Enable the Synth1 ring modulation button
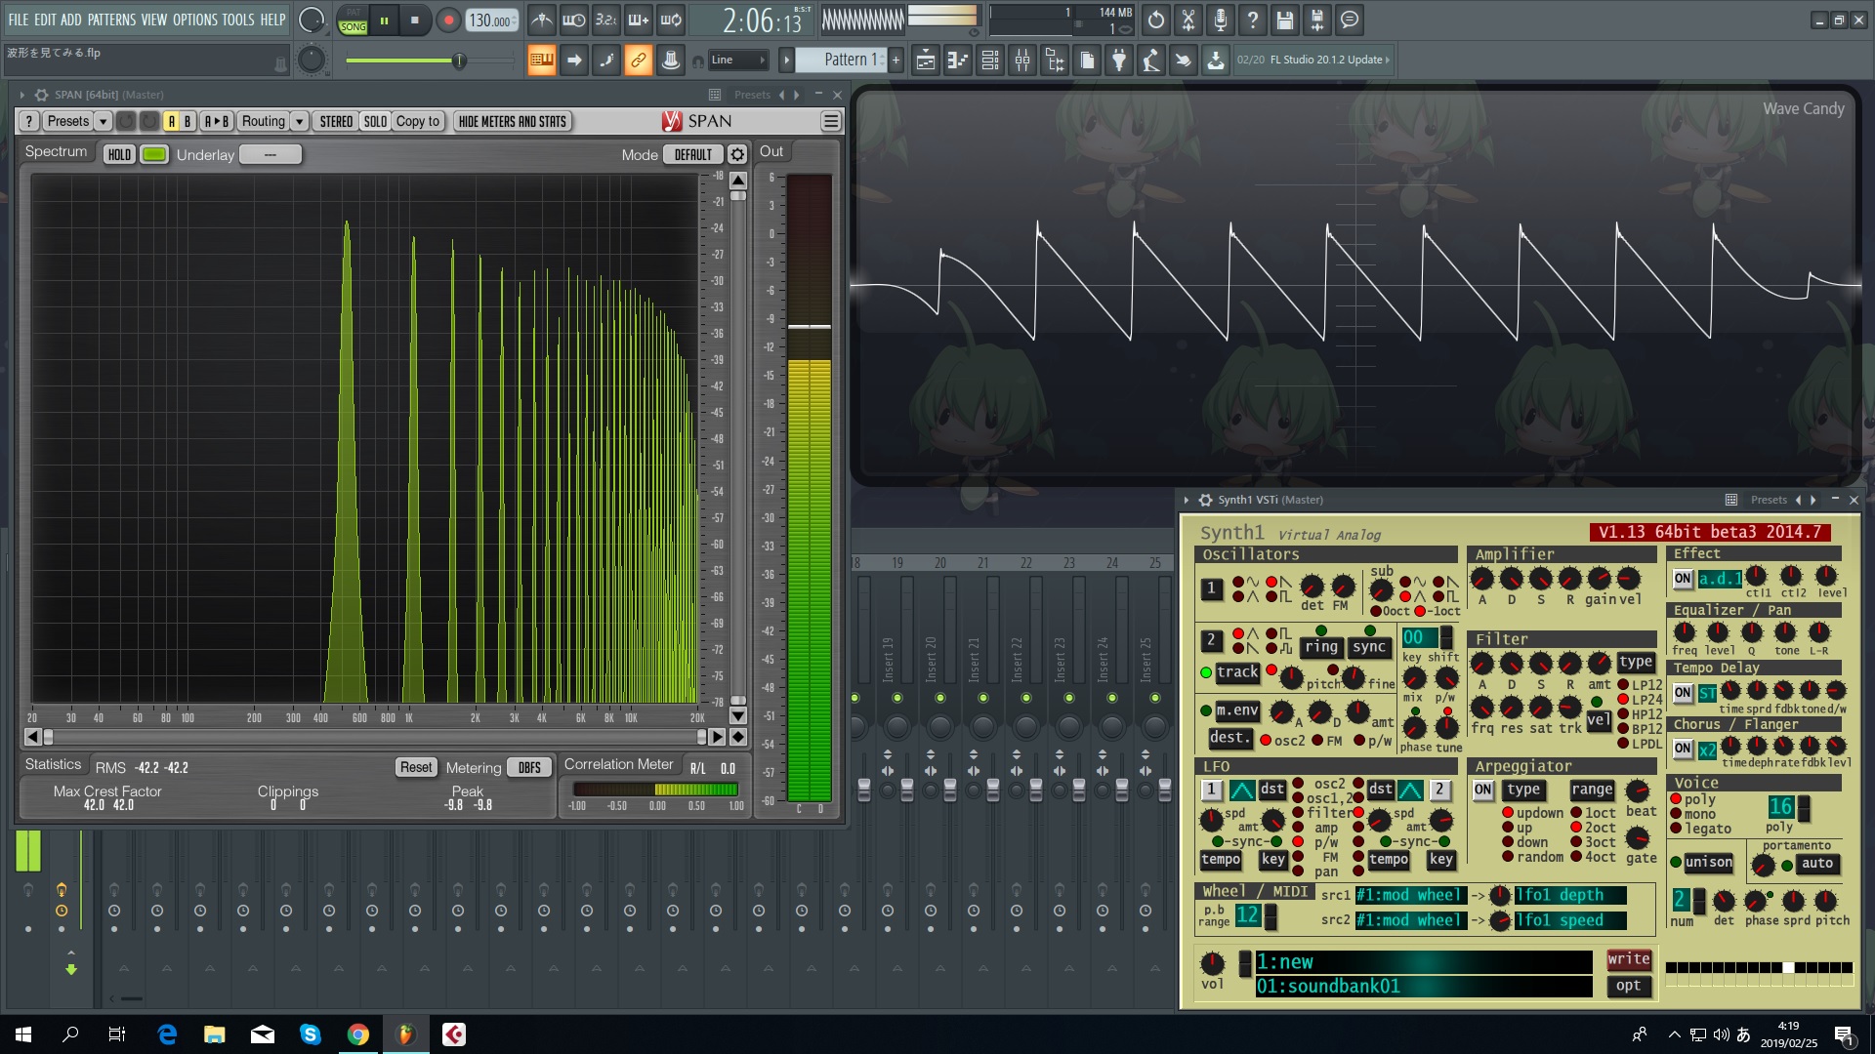1875x1054 pixels. pyautogui.click(x=1321, y=647)
